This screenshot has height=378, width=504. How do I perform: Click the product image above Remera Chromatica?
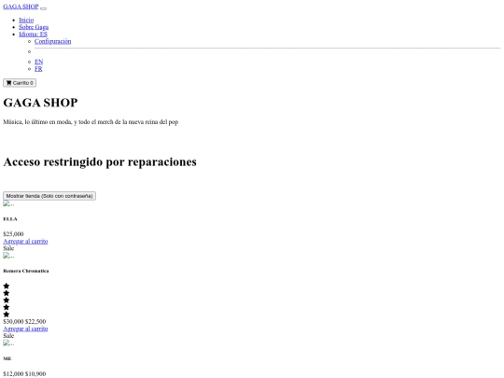[x=8, y=256]
